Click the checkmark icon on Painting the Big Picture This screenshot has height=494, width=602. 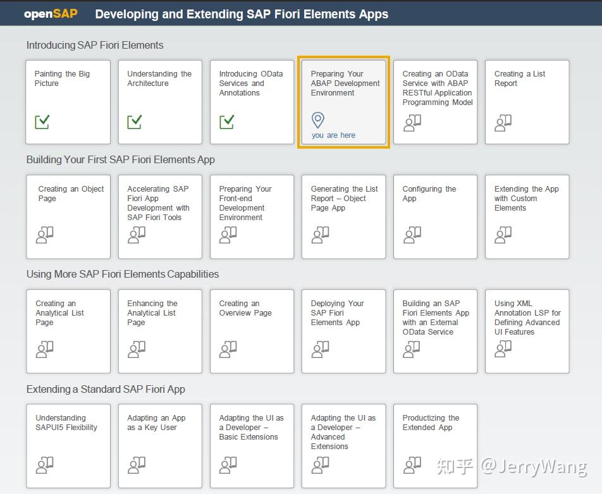point(42,122)
